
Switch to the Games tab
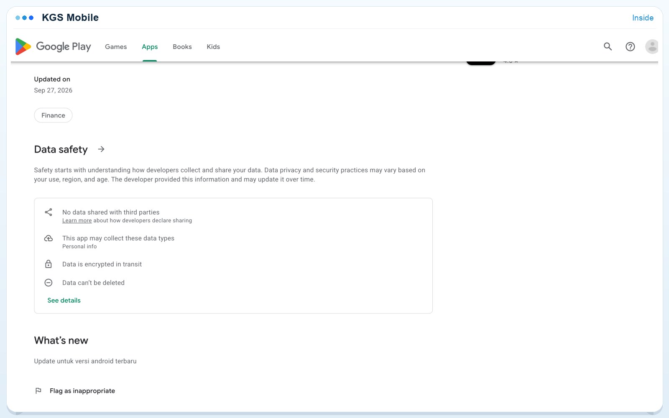click(116, 47)
